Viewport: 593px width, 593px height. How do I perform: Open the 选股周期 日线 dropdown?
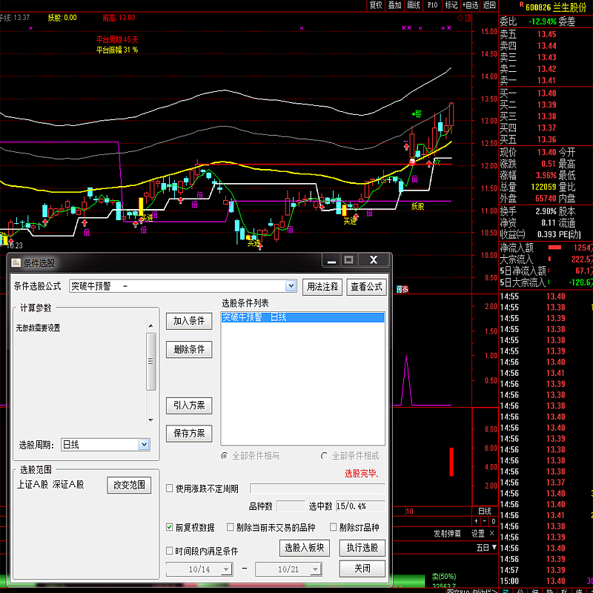pos(144,445)
